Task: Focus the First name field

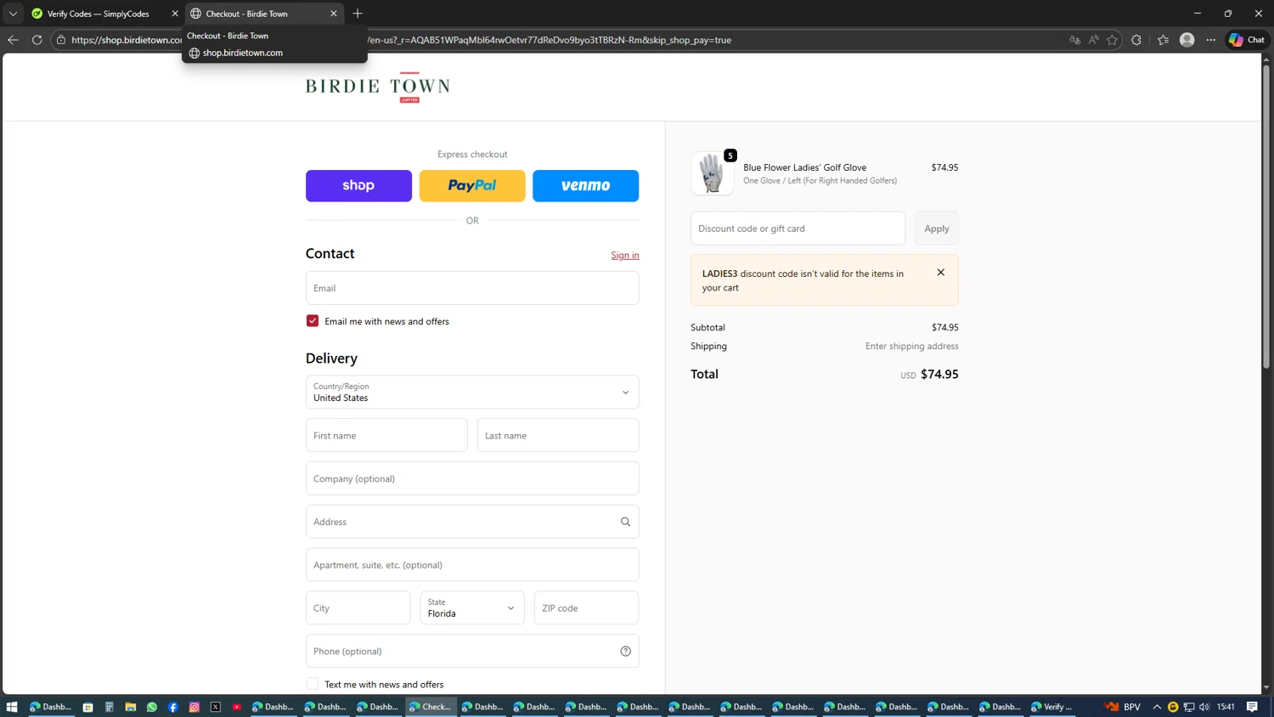Action: [x=386, y=435]
